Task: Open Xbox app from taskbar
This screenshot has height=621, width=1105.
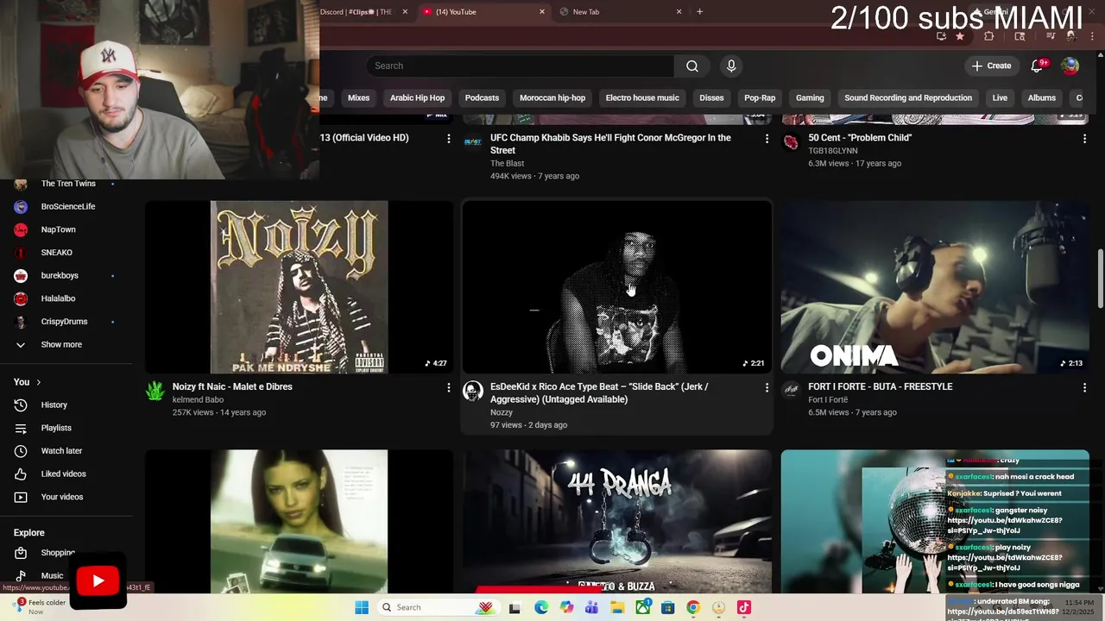Action: click(x=642, y=607)
